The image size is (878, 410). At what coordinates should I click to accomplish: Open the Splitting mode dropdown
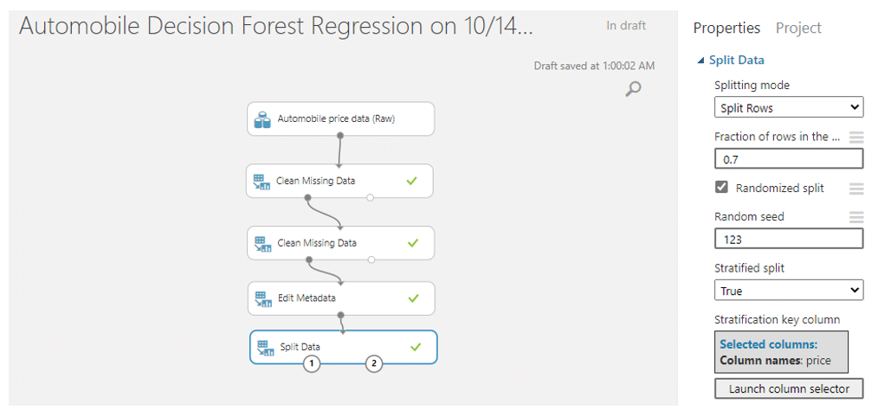pyautogui.click(x=789, y=107)
